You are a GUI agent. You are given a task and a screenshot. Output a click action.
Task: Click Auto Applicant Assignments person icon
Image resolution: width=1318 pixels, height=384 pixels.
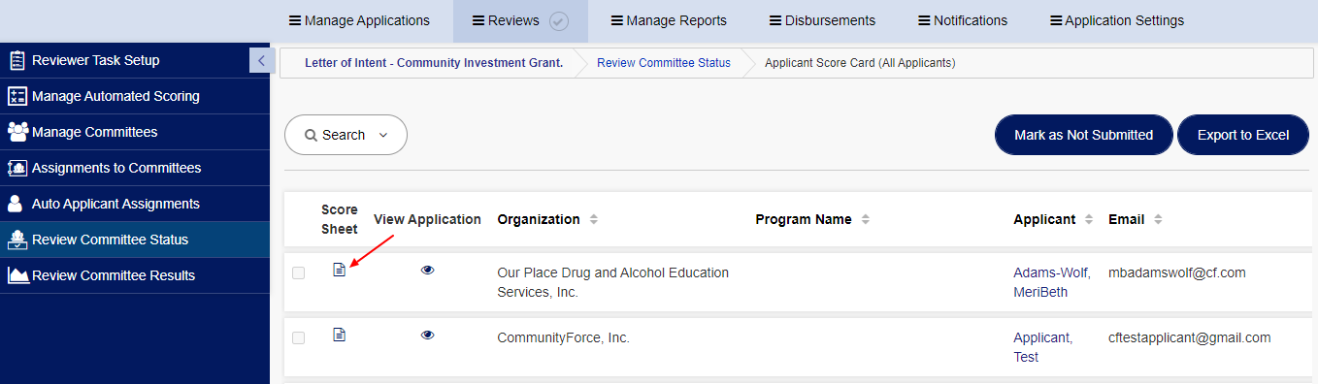[16, 204]
